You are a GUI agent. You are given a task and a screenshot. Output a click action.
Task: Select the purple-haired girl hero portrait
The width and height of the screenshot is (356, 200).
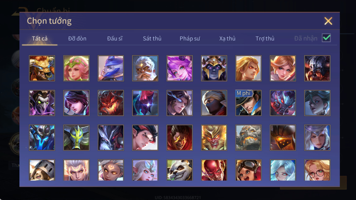tap(179, 68)
